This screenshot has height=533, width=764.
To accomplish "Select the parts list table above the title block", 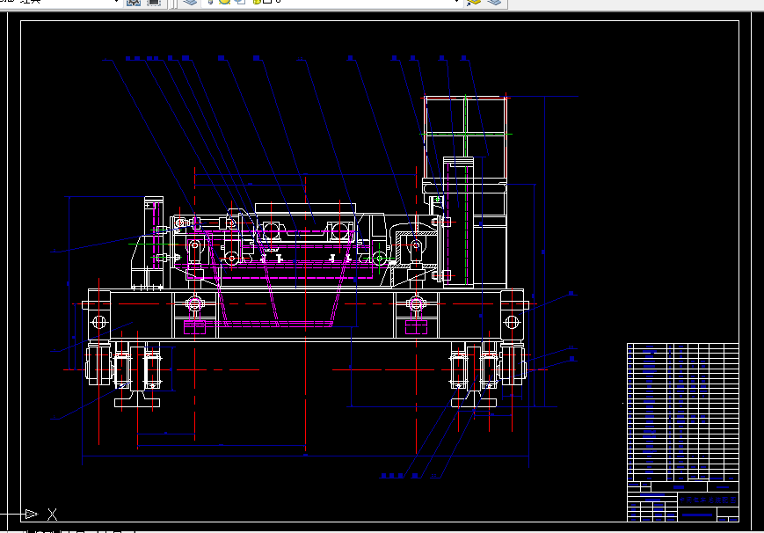I will (682, 412).
